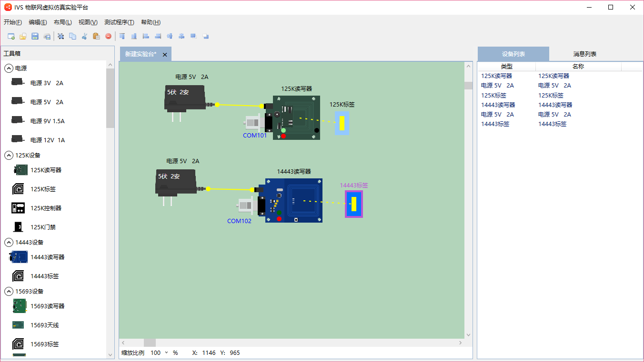Click the scissors cut icon
Image resolution: width=644 pixels, height=362 pixels.
[84, 36]
